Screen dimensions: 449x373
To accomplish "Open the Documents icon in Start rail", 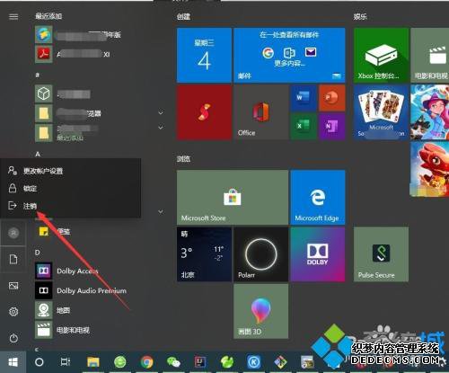I will (x=13, y=259).
